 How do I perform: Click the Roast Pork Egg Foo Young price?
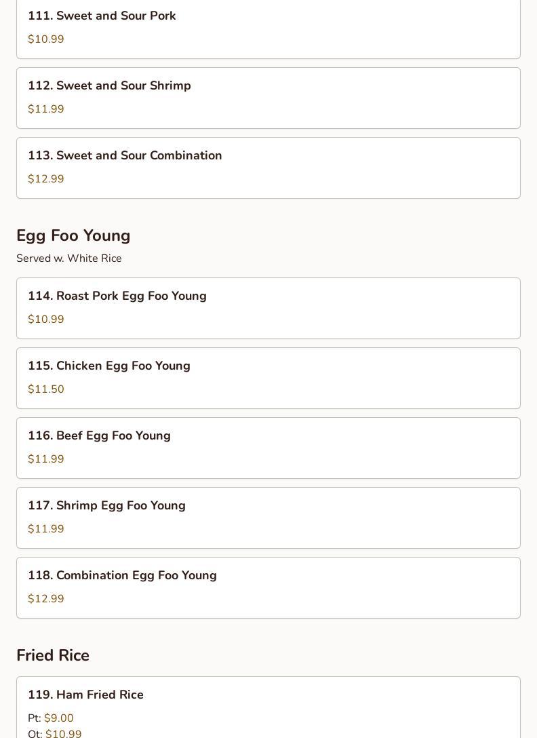46,319
